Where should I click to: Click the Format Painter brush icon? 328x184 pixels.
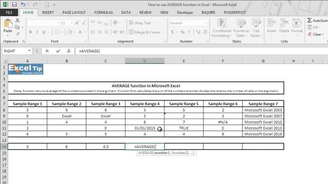click(x=18, y=34)
